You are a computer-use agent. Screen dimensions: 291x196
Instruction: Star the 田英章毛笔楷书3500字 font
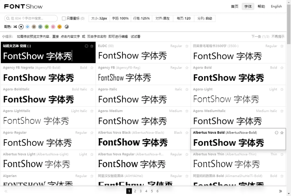tap(282, 46)
